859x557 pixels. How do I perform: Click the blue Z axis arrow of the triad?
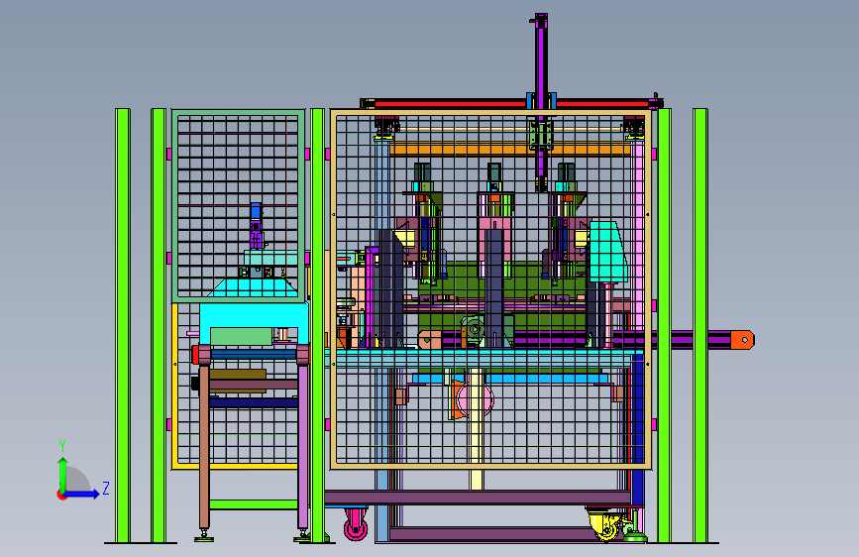pos(82,494)
